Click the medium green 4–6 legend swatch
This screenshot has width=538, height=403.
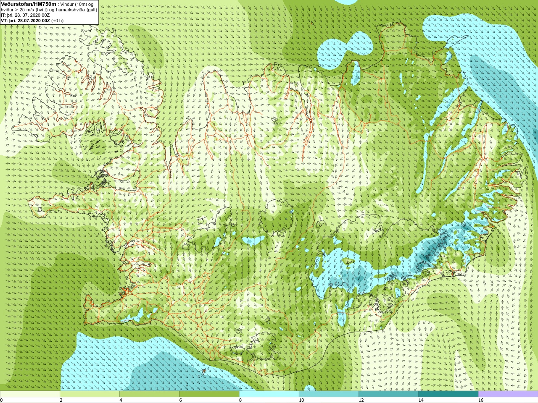(149, 394)
